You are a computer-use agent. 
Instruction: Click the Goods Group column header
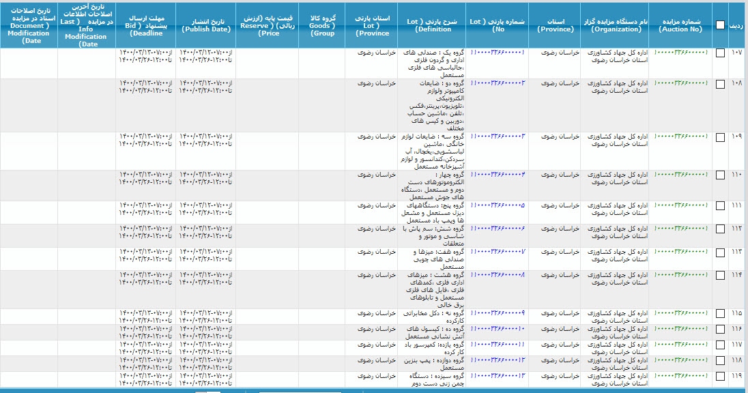[323, 25]
